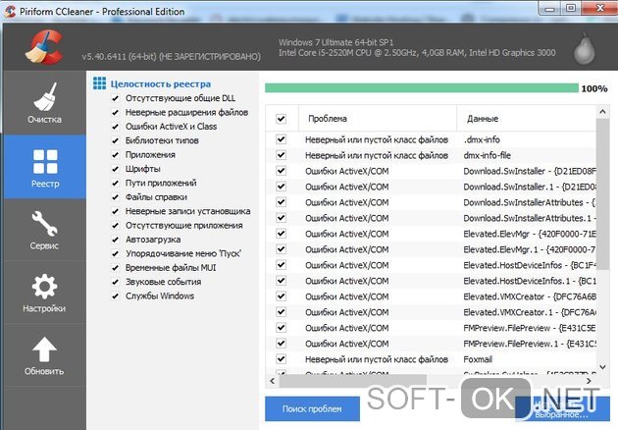Click the green scan progress bar
Viewport: 618px width, 430px height.
coord(422,88)
